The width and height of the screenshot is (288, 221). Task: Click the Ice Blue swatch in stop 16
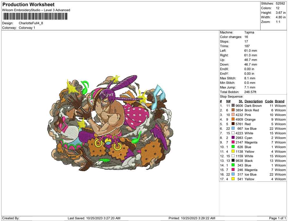click(233, 174)
